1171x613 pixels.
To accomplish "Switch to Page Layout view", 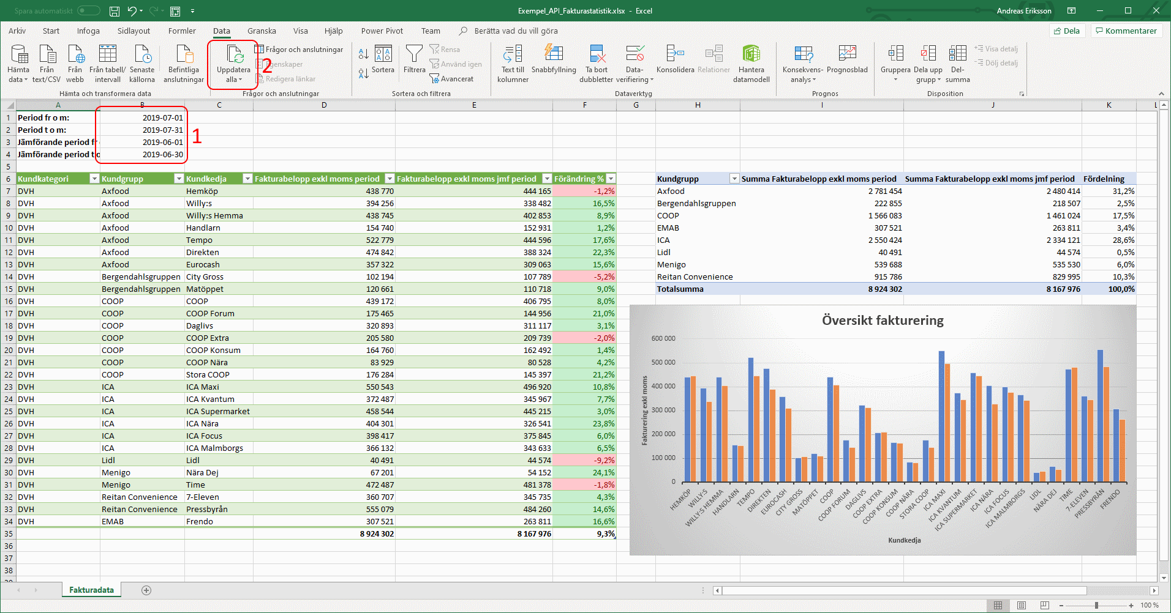I will click(1022, 605).
